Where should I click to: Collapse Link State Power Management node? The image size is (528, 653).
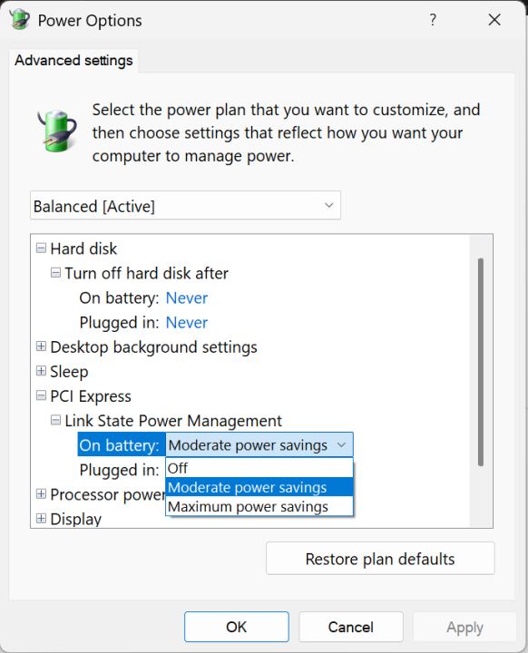(55, 420)
